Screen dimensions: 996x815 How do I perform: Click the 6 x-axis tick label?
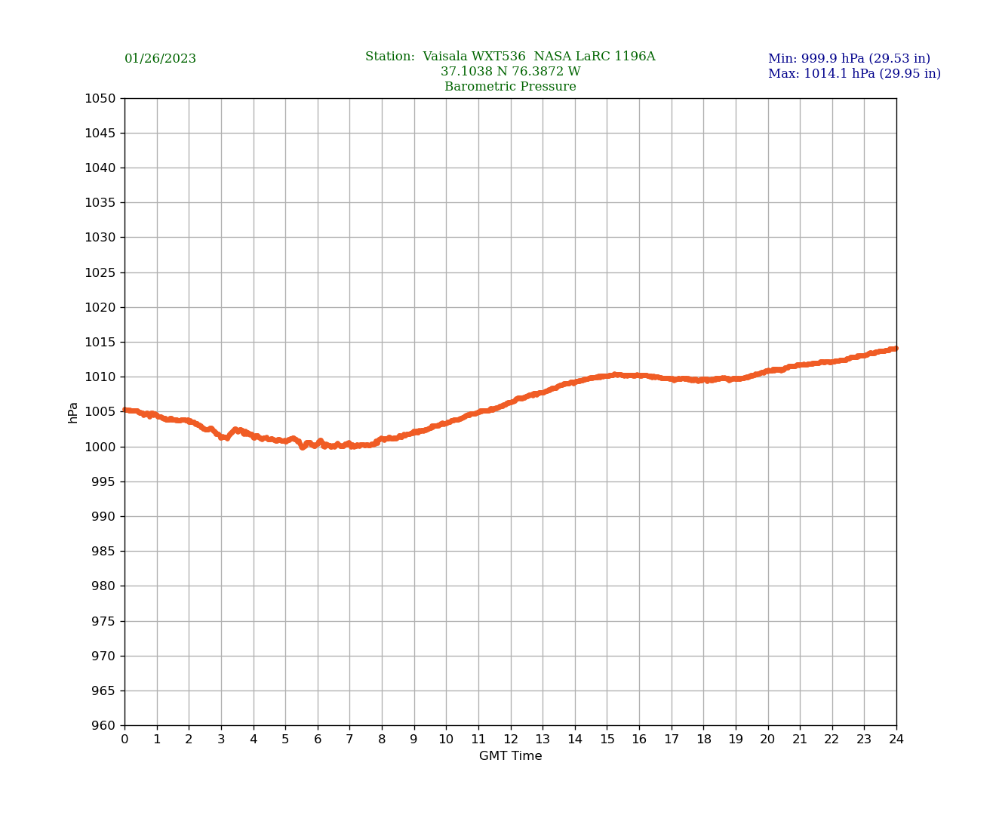pos(318,740)
